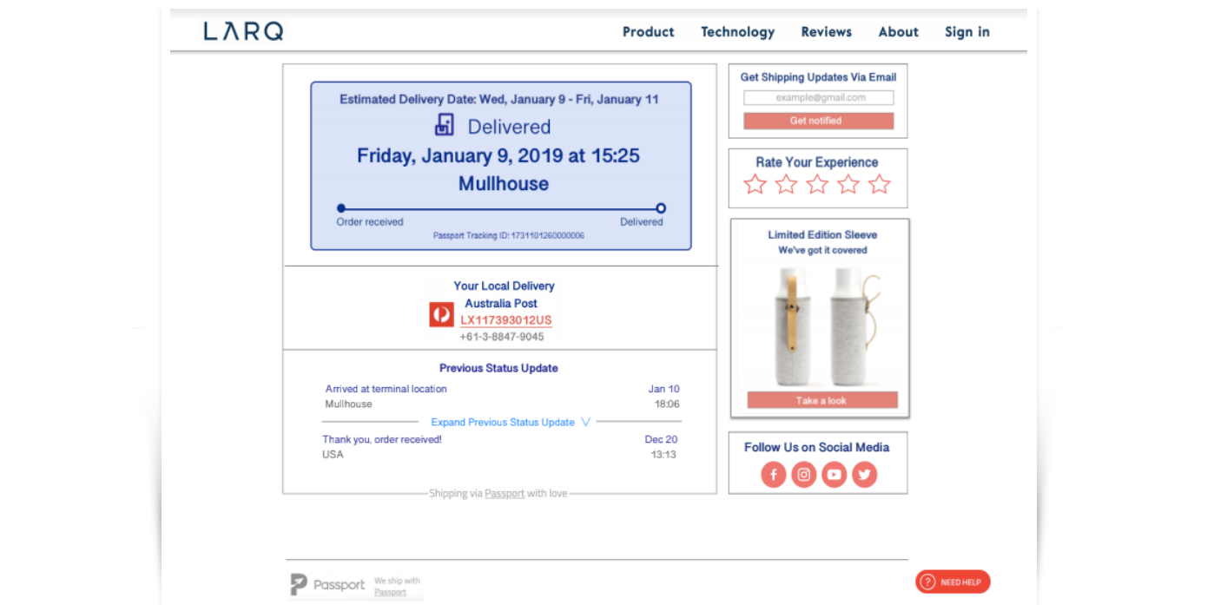The height and width of the screenshot is (605, 1227).
Task: Go to the Reviews page
Action: [826, 32]
